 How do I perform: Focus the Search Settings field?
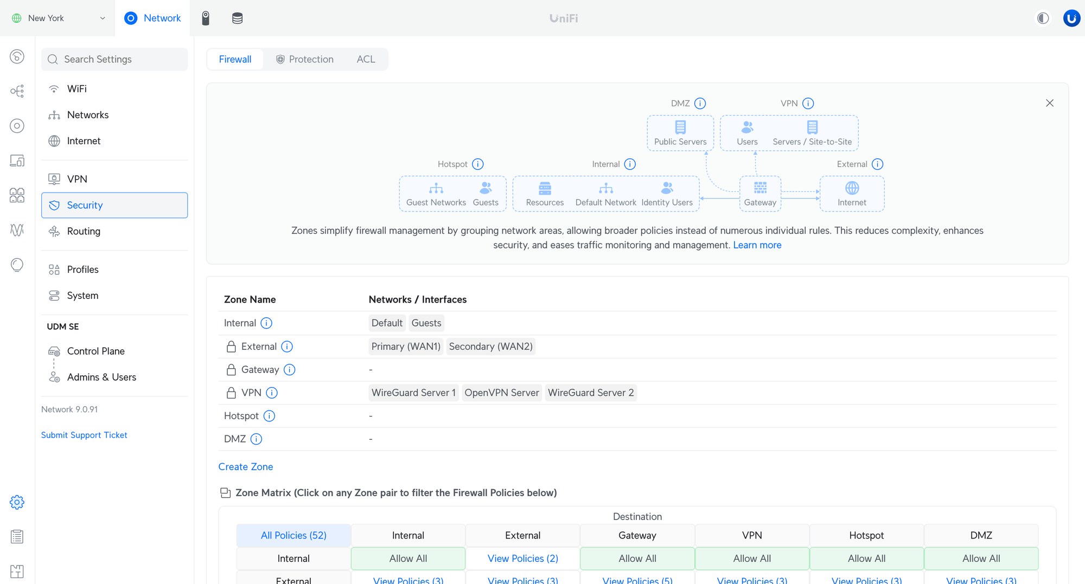[114, 59]
